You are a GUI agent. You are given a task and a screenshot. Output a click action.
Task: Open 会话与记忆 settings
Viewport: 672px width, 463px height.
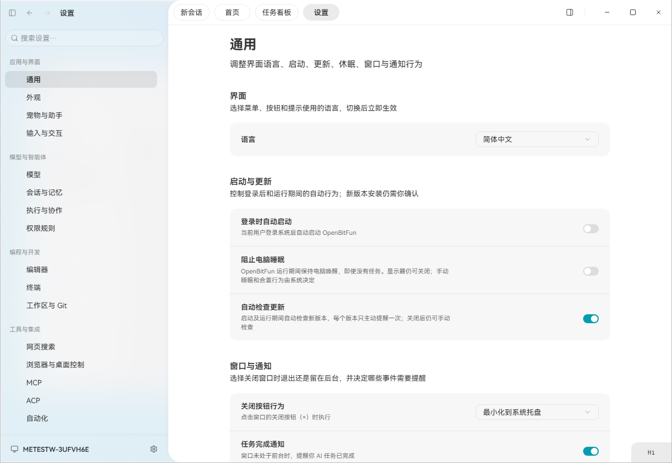coord(81,192)
